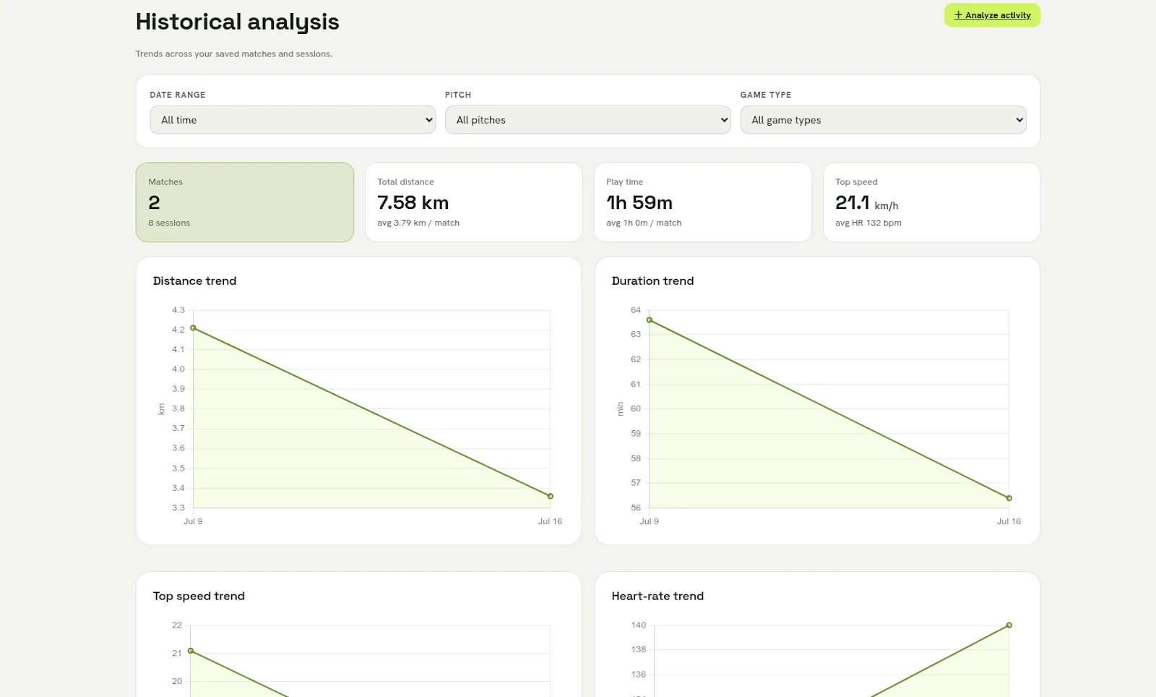Click the 'Trends across your saved matches' subtitle
The height and width of the screenshot is (697, 1156).
[234, 54]
